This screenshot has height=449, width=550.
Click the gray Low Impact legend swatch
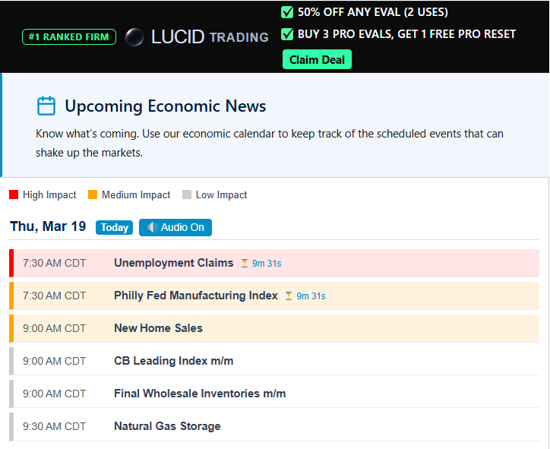[x=187, y=194]
